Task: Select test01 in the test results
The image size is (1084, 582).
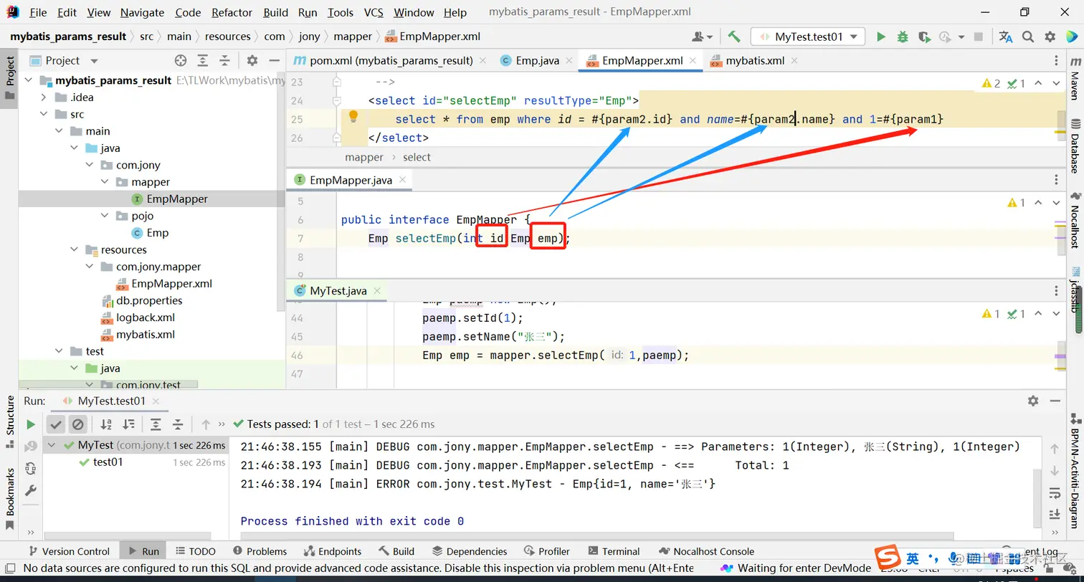Action: [108, 462]
